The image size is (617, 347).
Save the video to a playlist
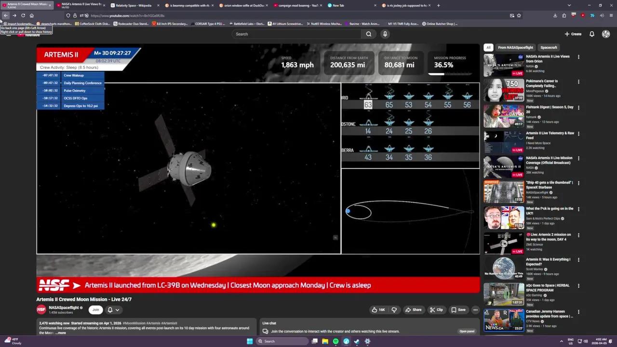[x=458, y=310]
